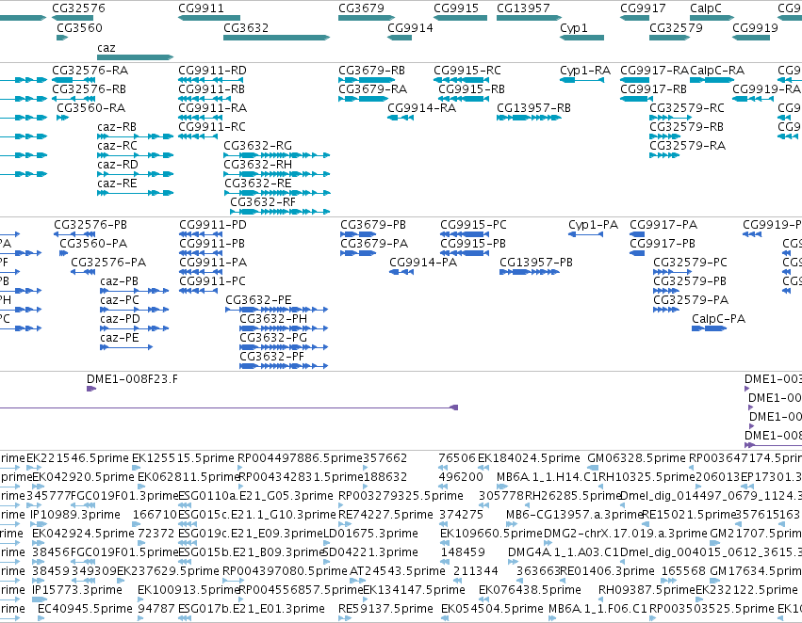Click the CG3632-RG transcript label
This screenshot has width=802, height=623.
[258, 146]
